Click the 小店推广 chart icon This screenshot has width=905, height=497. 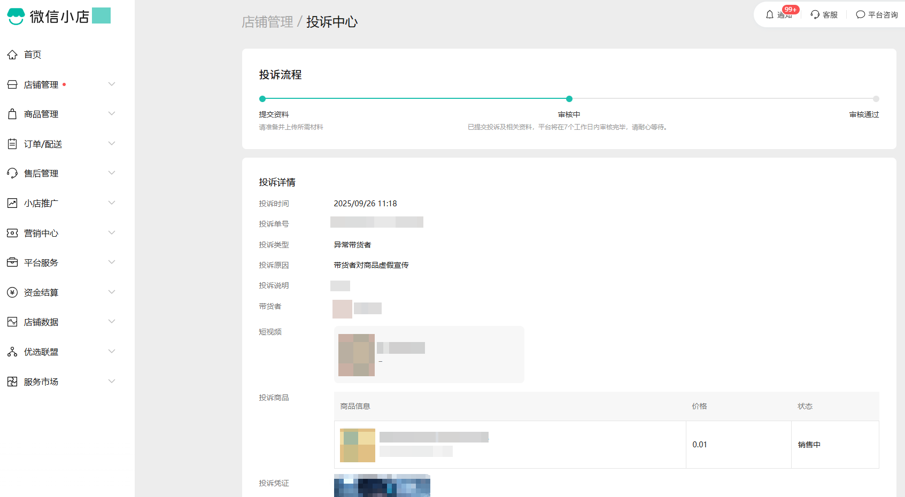click(x=12, y=203)
